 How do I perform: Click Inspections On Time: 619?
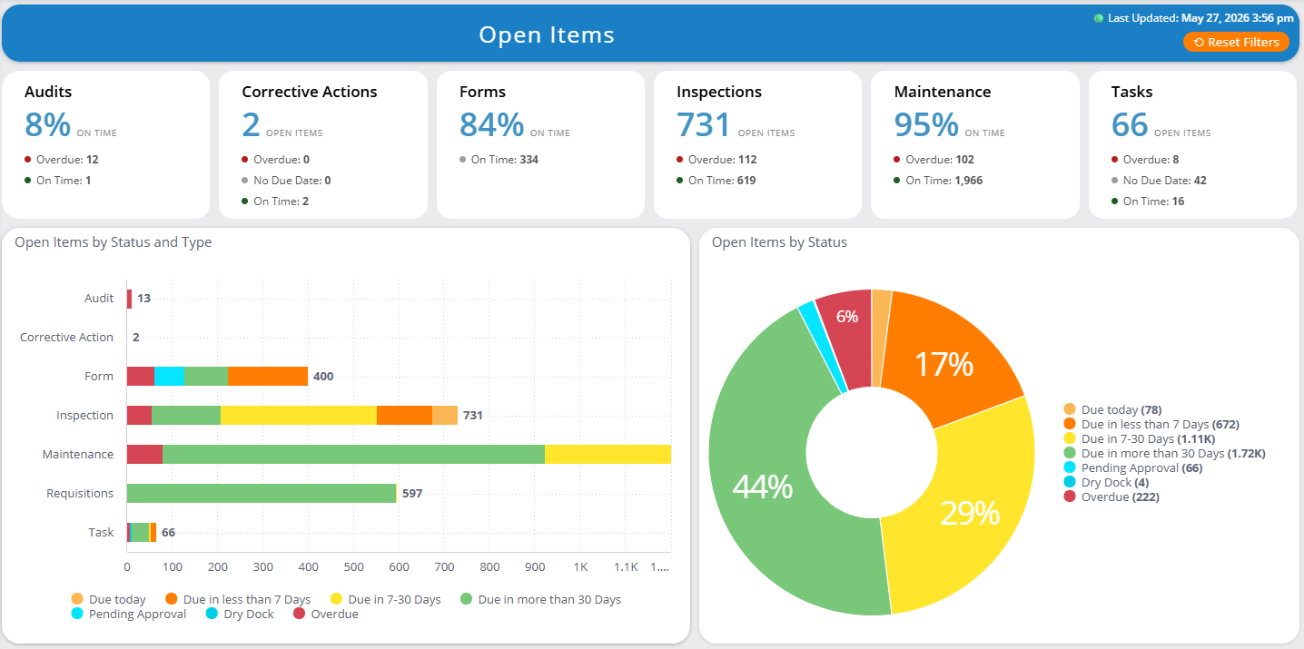coord(716,181)
